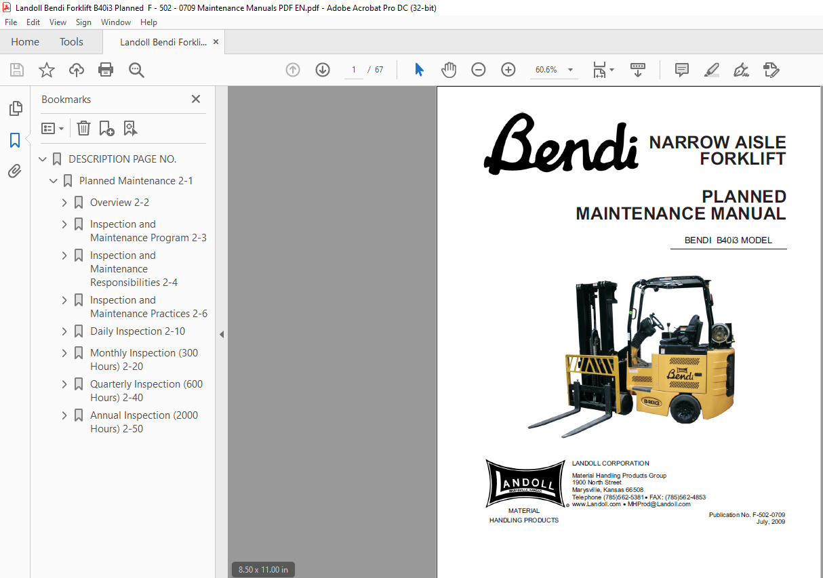Select the Highlight text pen tool
This screenshot has height=578, width=823.
tap(712, 70)
